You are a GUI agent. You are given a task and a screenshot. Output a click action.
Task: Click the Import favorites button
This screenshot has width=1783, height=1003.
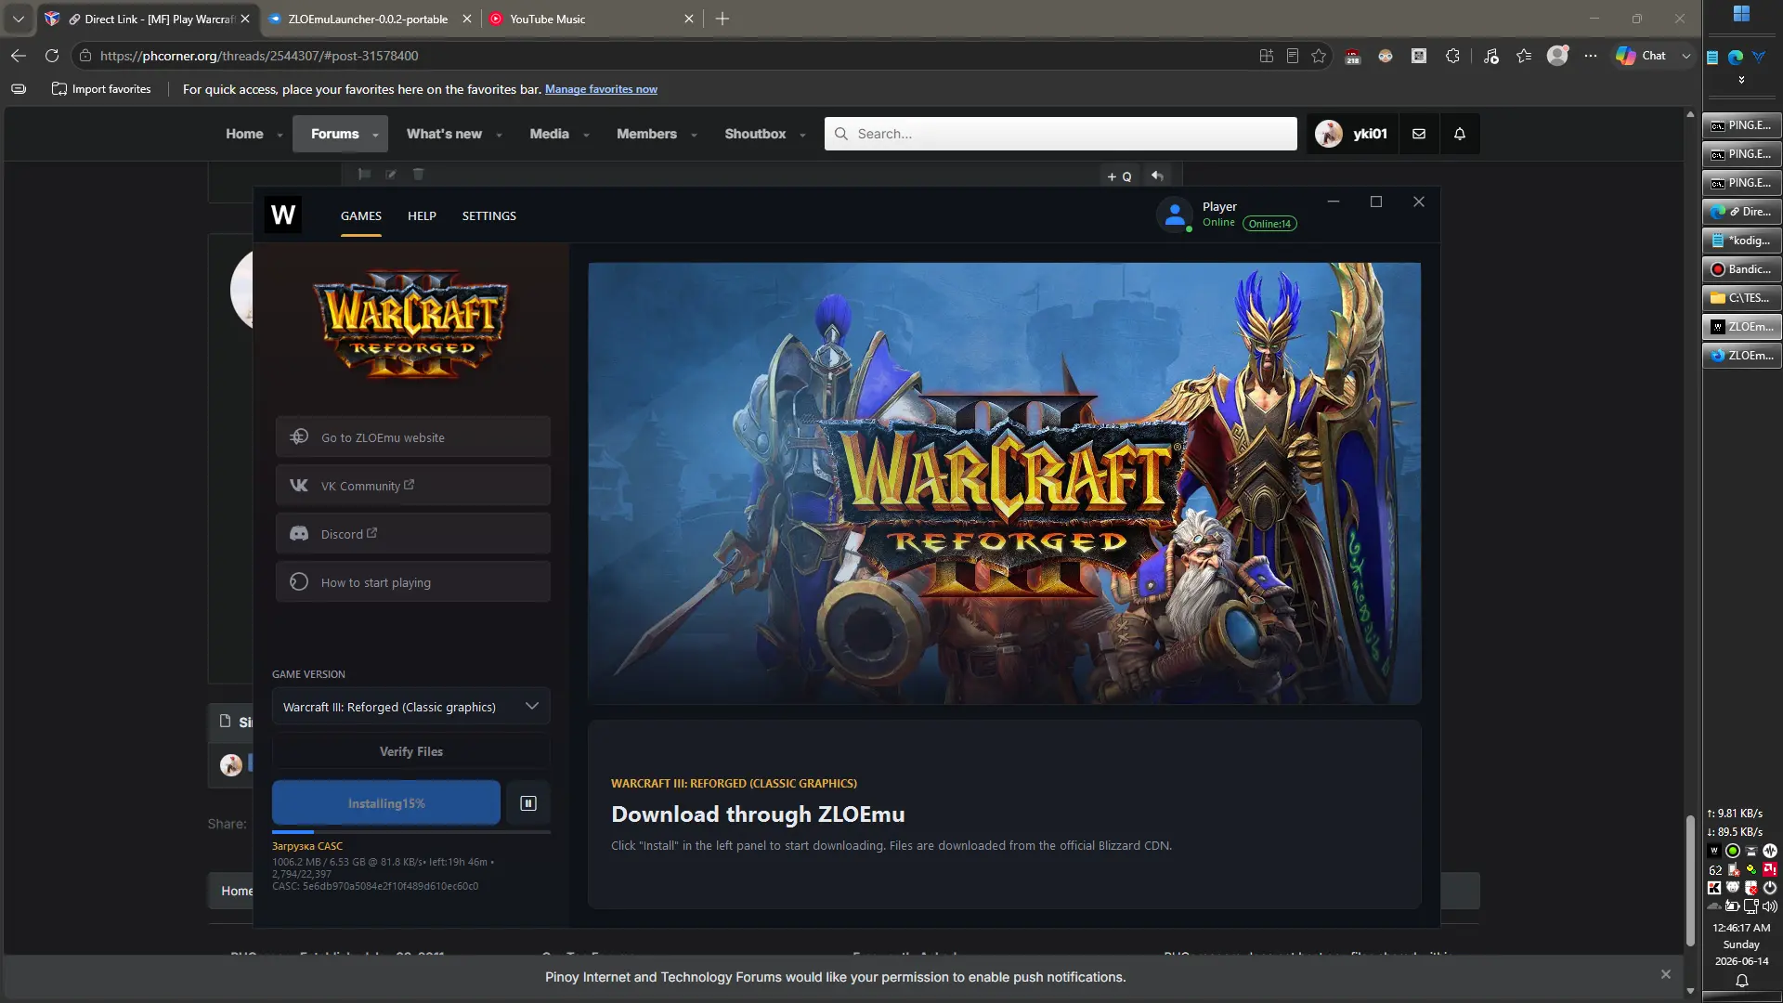click(x=101, y=89)
